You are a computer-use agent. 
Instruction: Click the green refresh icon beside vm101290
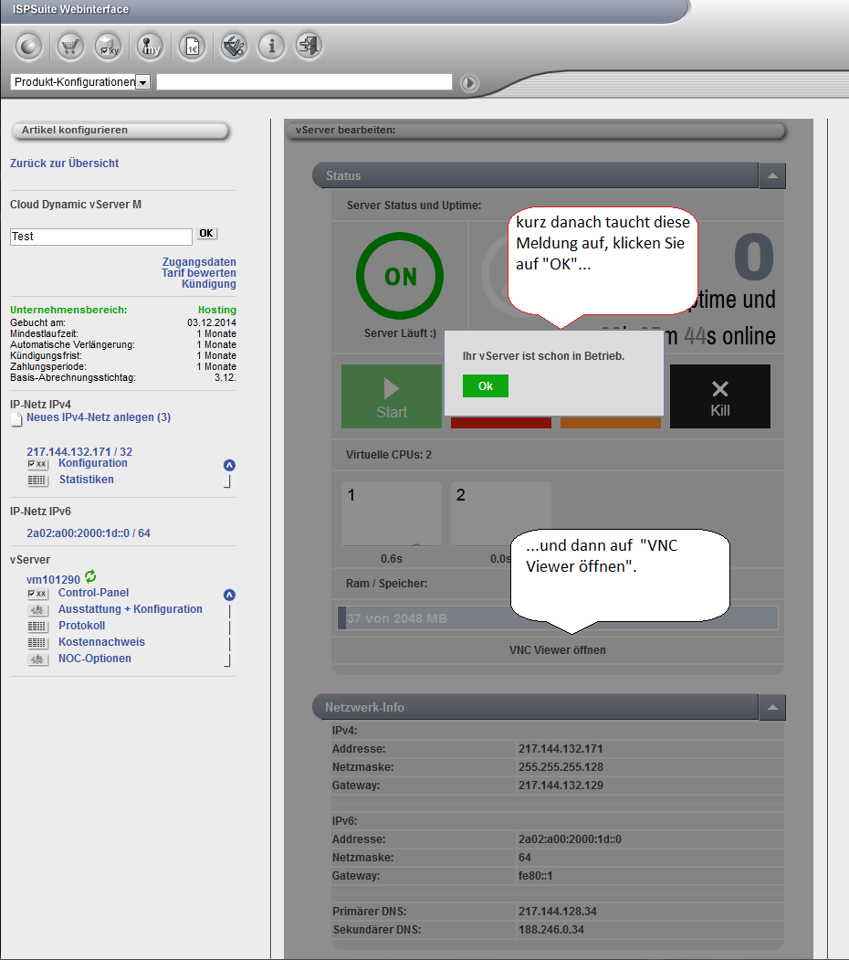[90, 576]
